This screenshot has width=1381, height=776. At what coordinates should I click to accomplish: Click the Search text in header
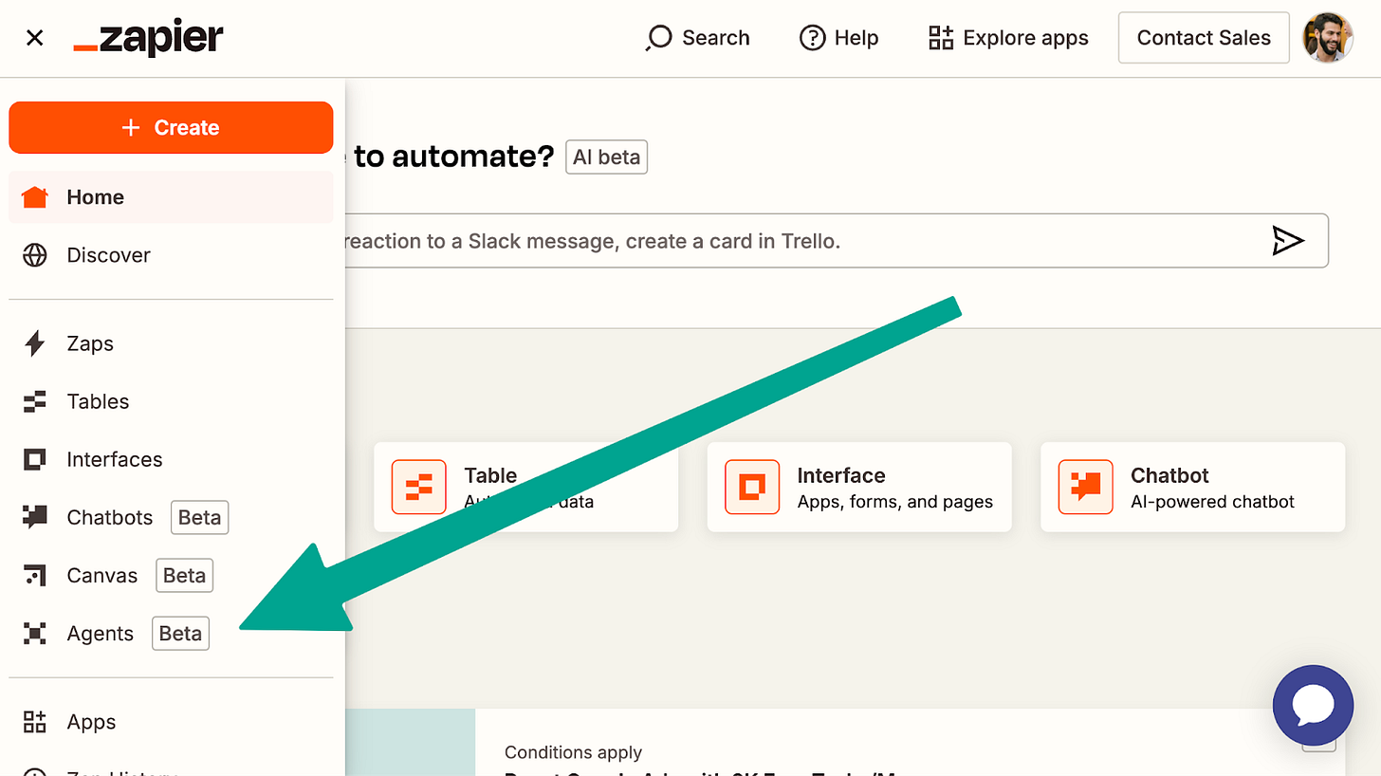coord(716,38)
